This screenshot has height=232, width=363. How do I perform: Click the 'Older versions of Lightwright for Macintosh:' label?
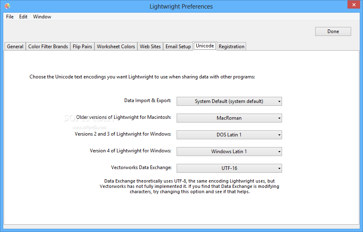(x=123, y=117)
